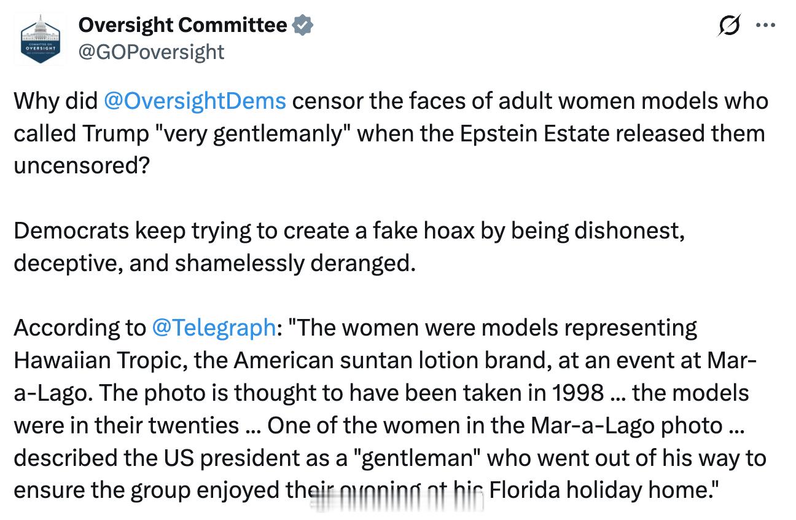This screenshot has width=796, height=520.
Task: Click the quoted word "gentleman" in the tweet
Action: click(x=421, y=458)
